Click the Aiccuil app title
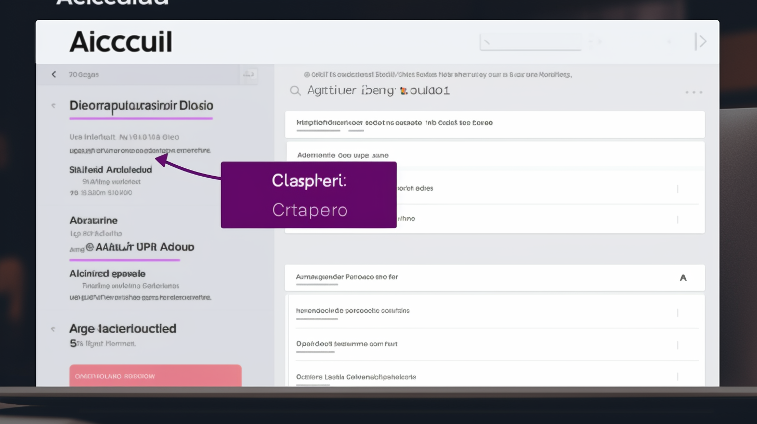The image size is (757, 424). pyautogui.click(x=121, y=42)
